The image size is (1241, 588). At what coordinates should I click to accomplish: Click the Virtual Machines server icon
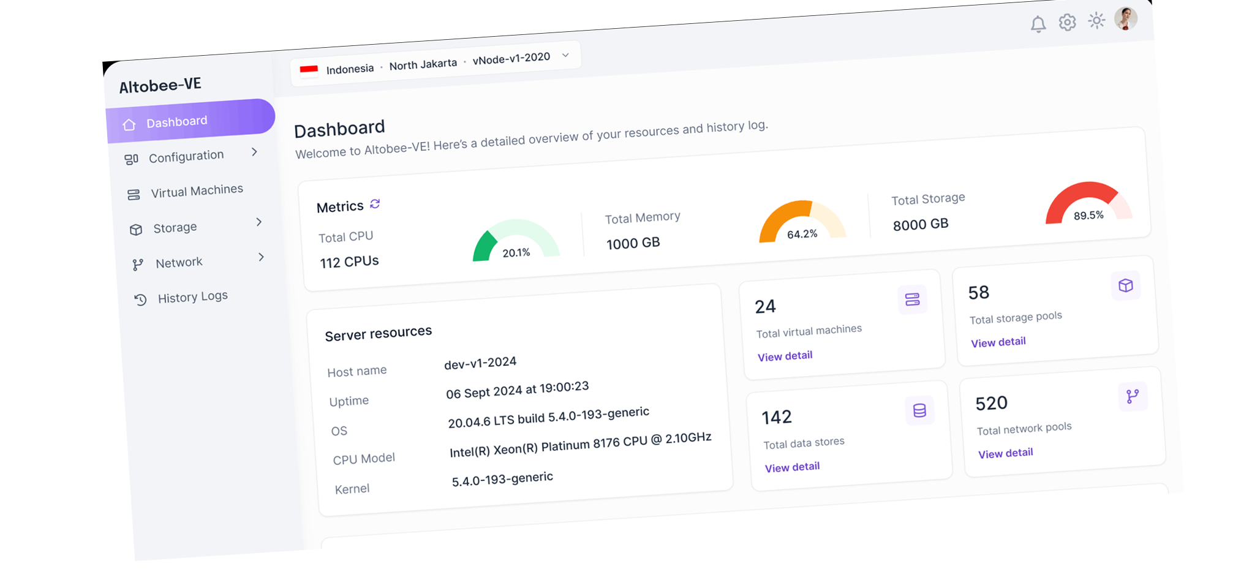tap(134, 195)
